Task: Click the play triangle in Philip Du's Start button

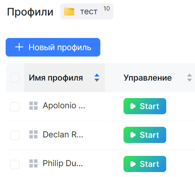Action: click(x=133, y=164)
